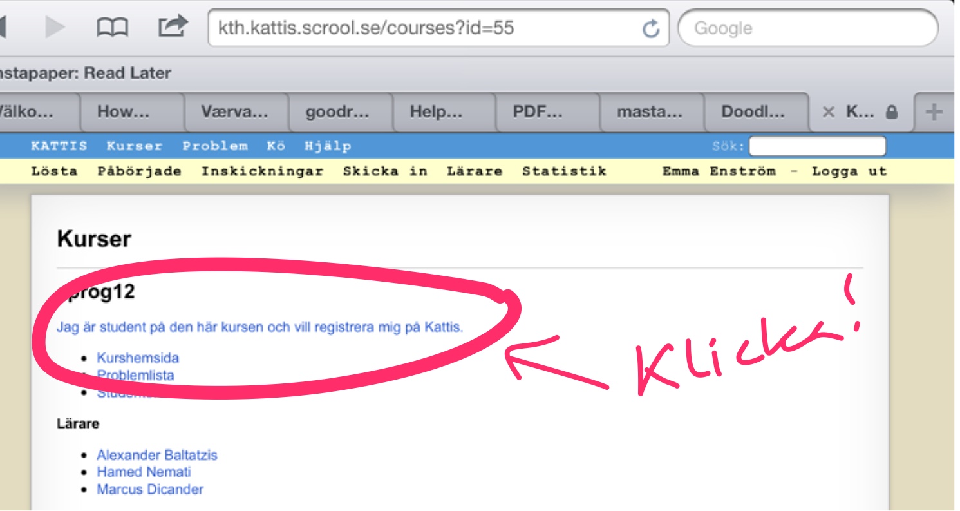Click the bold Lärare section heading

click(x=78, y=424)
